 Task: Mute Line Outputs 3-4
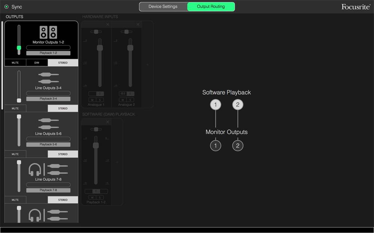pos(15,108)
